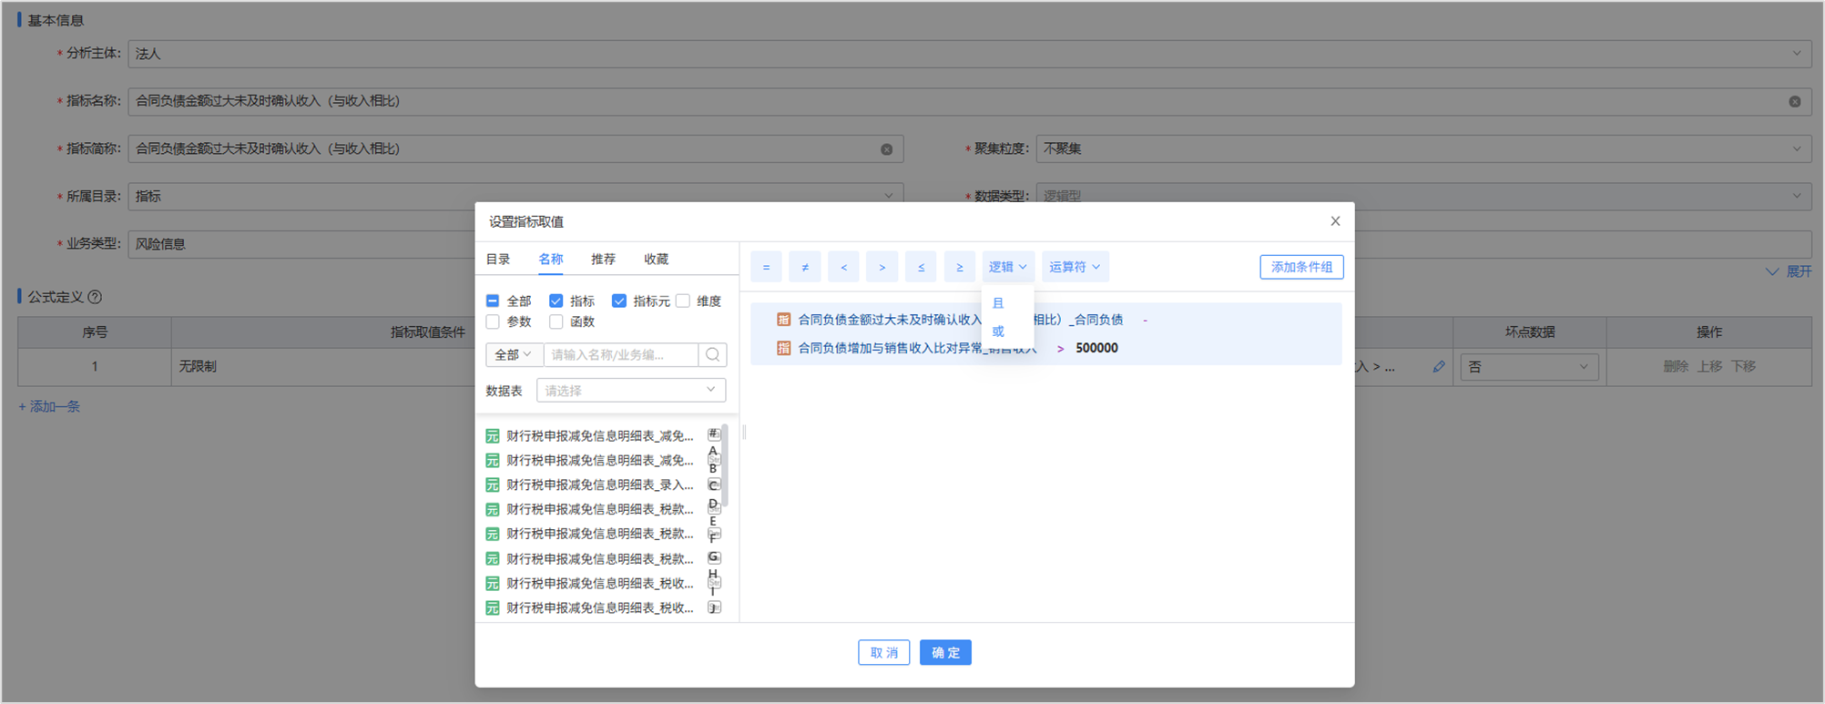
Task: Expand the 全部 filter dropdown beside search
Action: click(514, 355)
